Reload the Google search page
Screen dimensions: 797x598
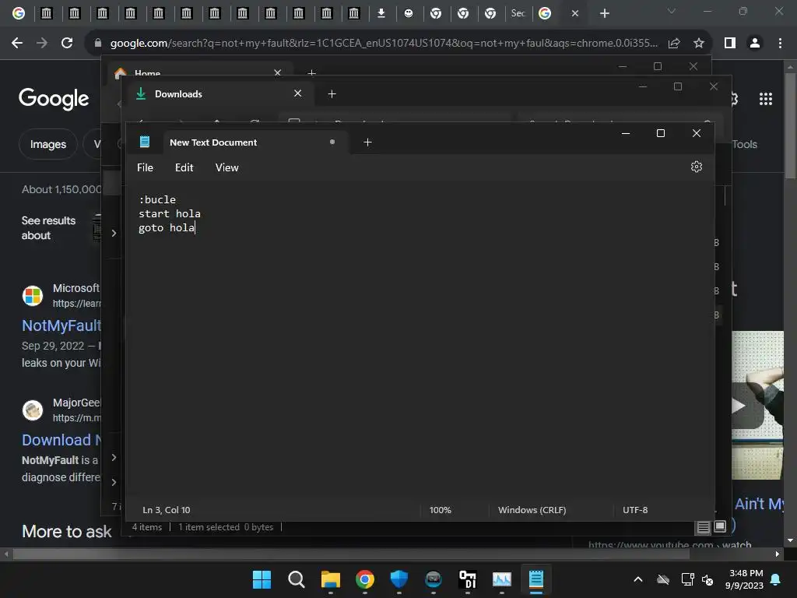tap(67, 44)
